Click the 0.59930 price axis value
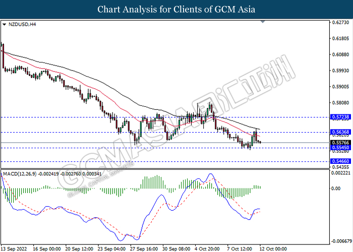 (x=340, y=71)
